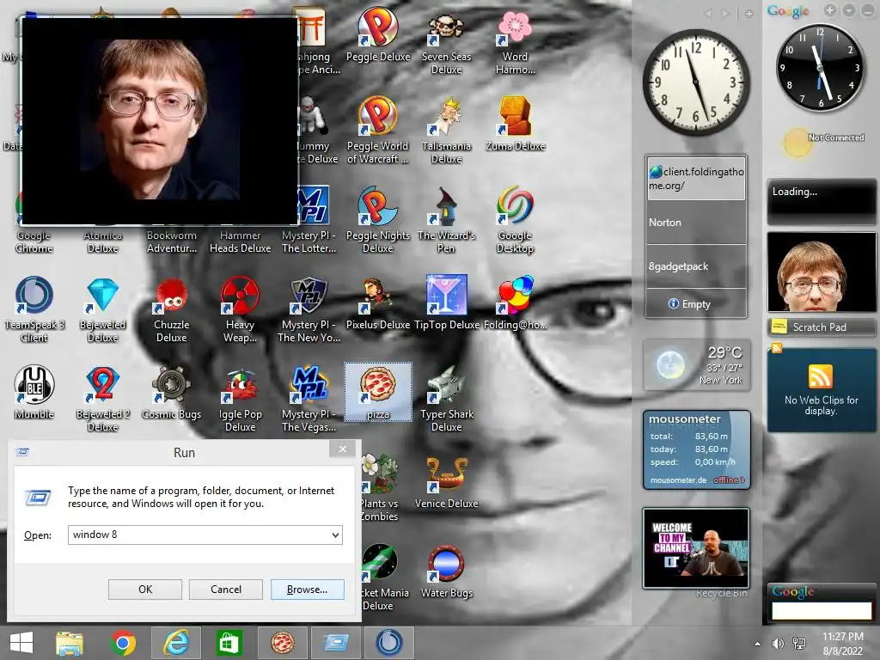Launch TipTop Deluxe icon
880x660 pixels.
coord(446,303)
